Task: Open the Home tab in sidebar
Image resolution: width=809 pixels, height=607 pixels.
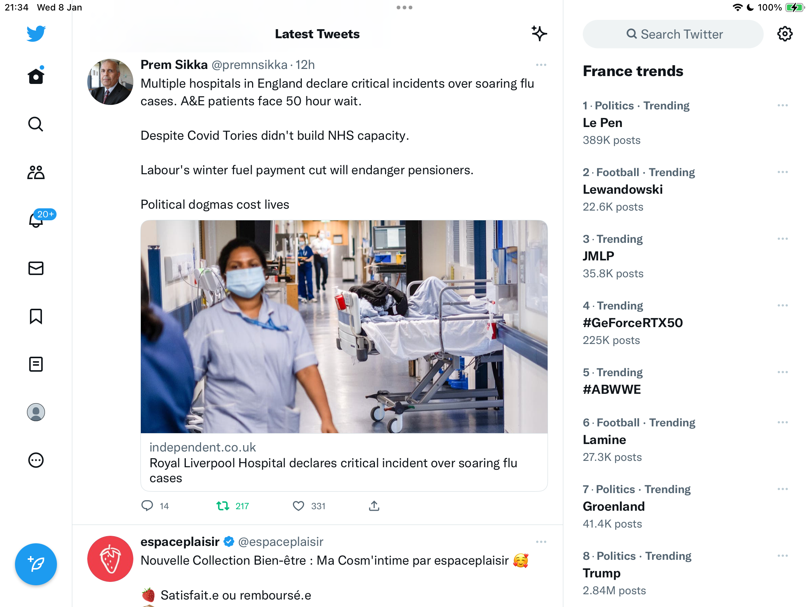Action: coord(36,76)
